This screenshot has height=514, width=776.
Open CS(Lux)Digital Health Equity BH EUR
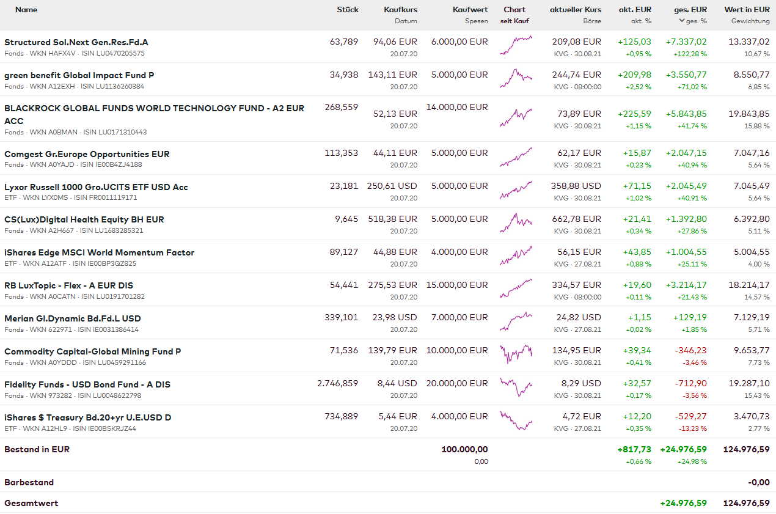[84, 219]
